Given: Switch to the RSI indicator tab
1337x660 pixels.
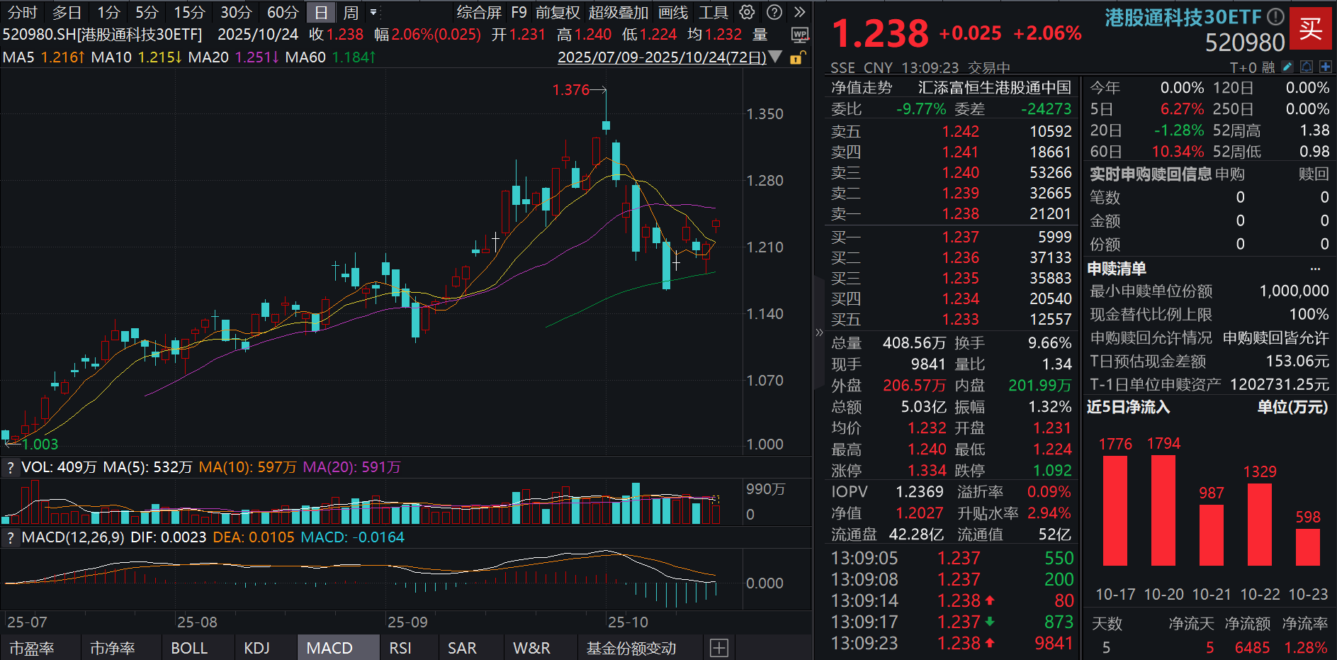Looking at the screenshot, I should [400, 647].
